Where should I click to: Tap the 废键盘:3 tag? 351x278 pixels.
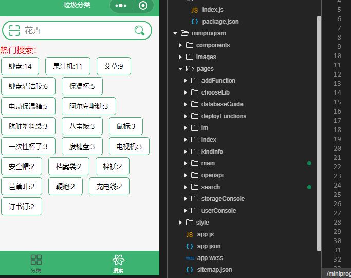pos(82,146)
